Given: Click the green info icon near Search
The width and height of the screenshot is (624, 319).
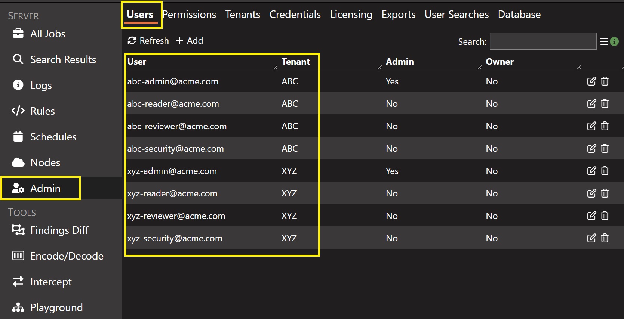Looking at the screenshot, I should pos(614,41).
